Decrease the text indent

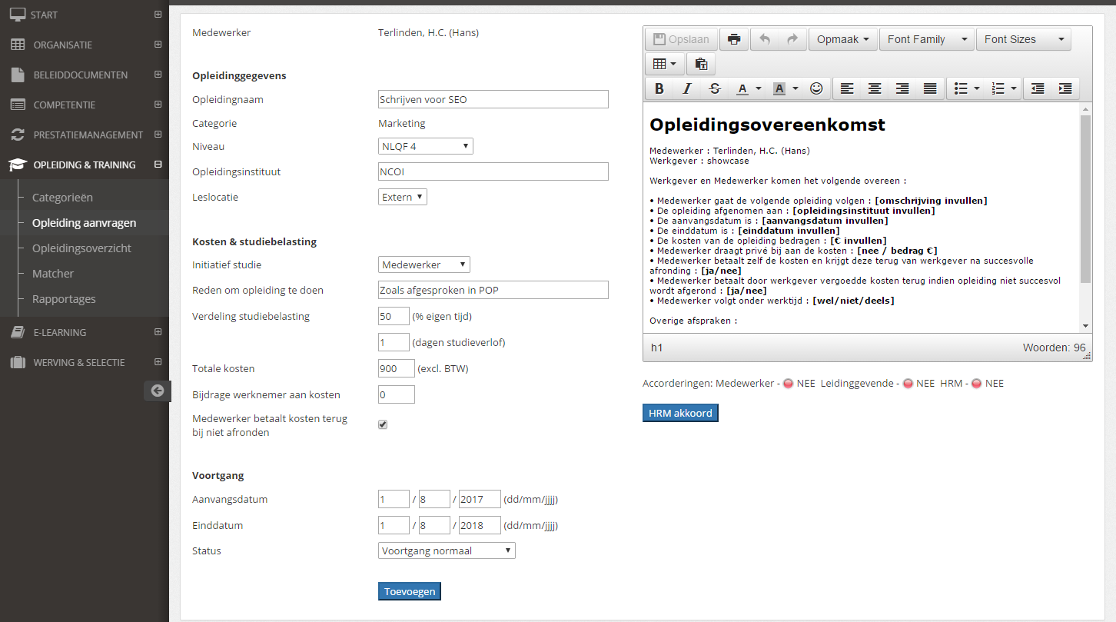(1038, 88)
